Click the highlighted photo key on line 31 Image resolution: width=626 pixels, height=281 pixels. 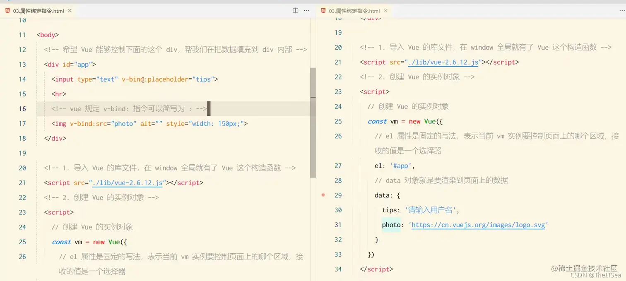pyautogui.click(x=391, y=225)
